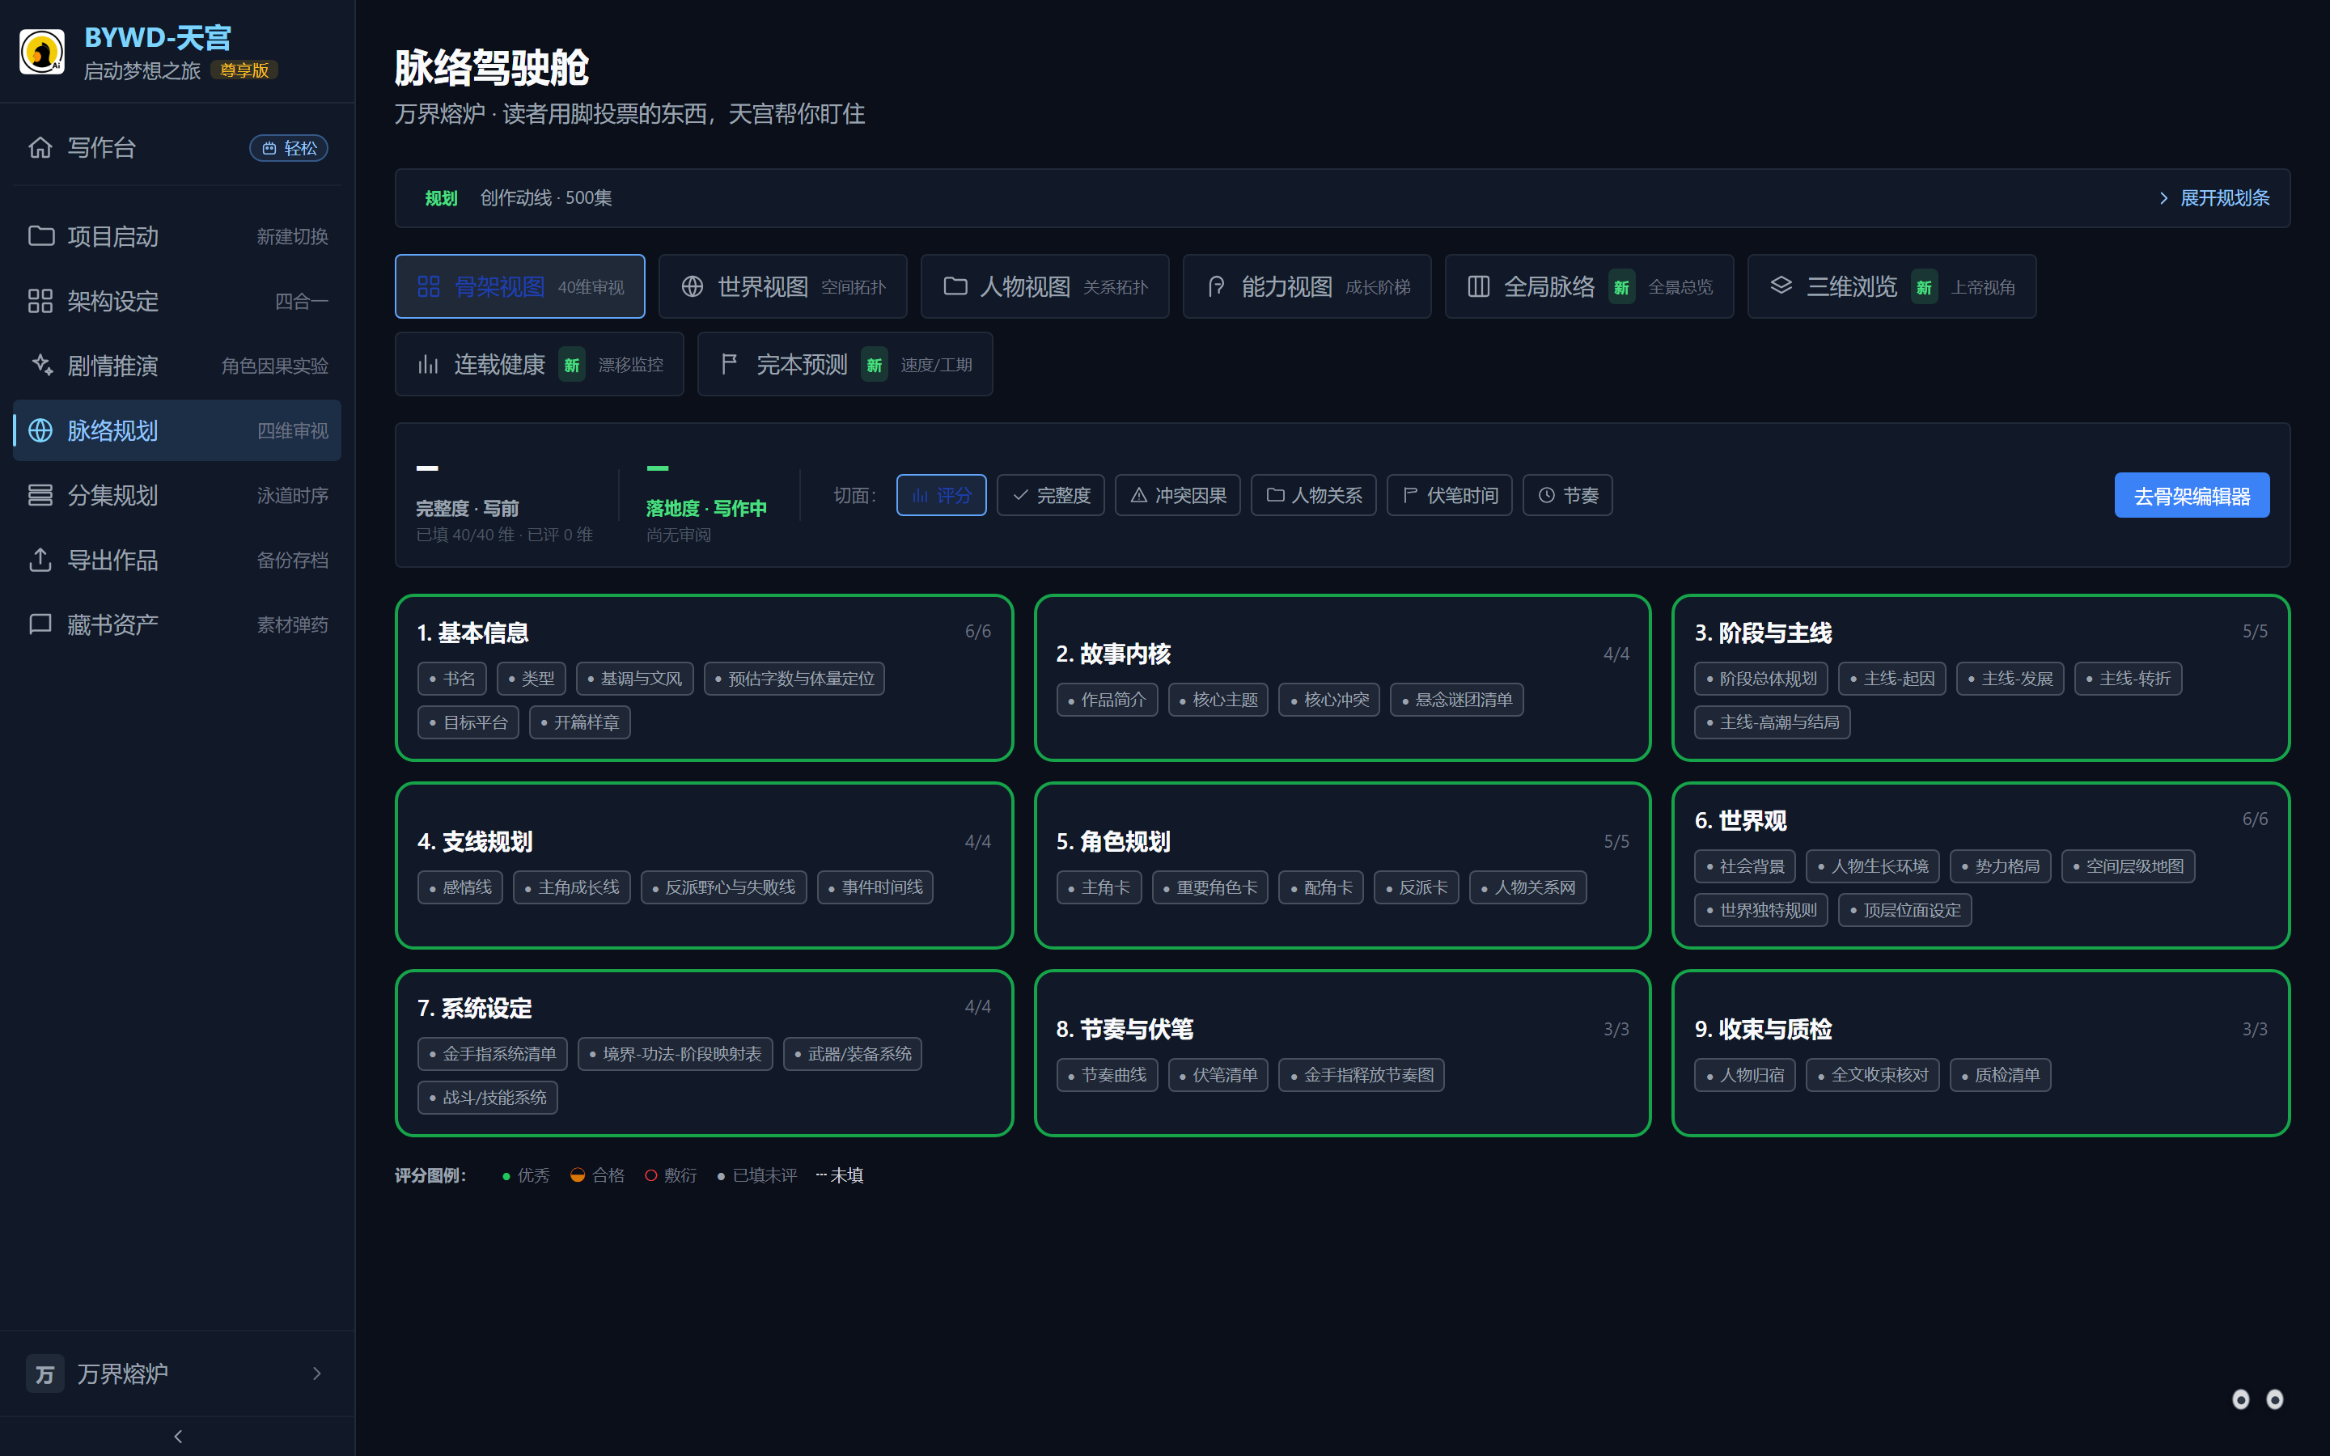Image resolution: width=2330 pixels, height=1456 pixels.
Task: Select the 节奏 facet filter
Action: pyautogui.click(x=1567, y=495)
